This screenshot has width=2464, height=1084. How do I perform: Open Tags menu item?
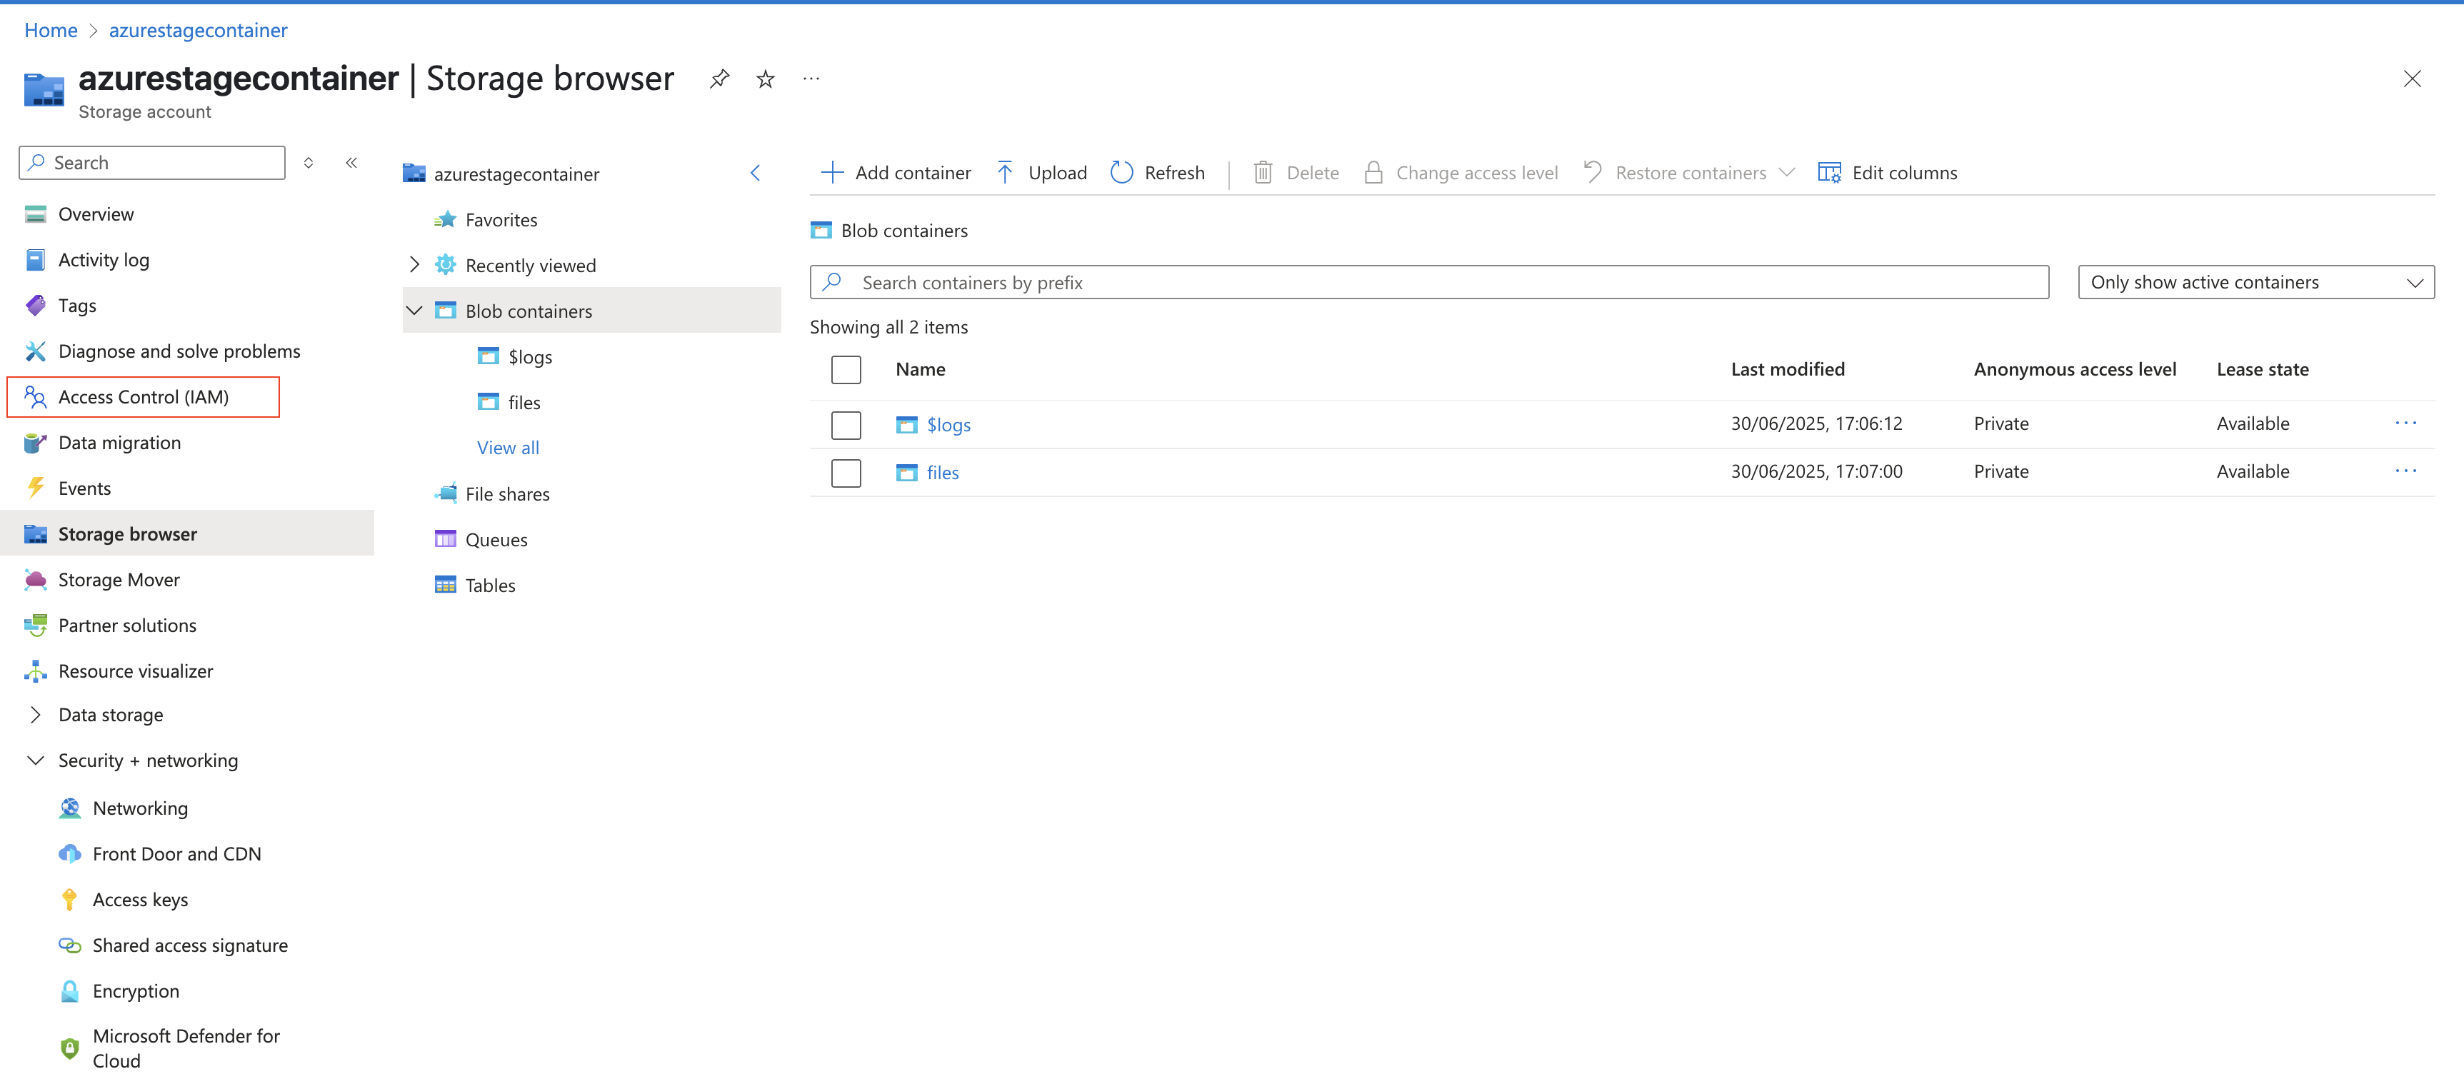76,305
